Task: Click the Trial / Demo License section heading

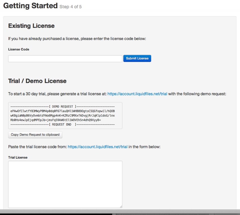Action: pyautogui.click(x=37, y=81)
